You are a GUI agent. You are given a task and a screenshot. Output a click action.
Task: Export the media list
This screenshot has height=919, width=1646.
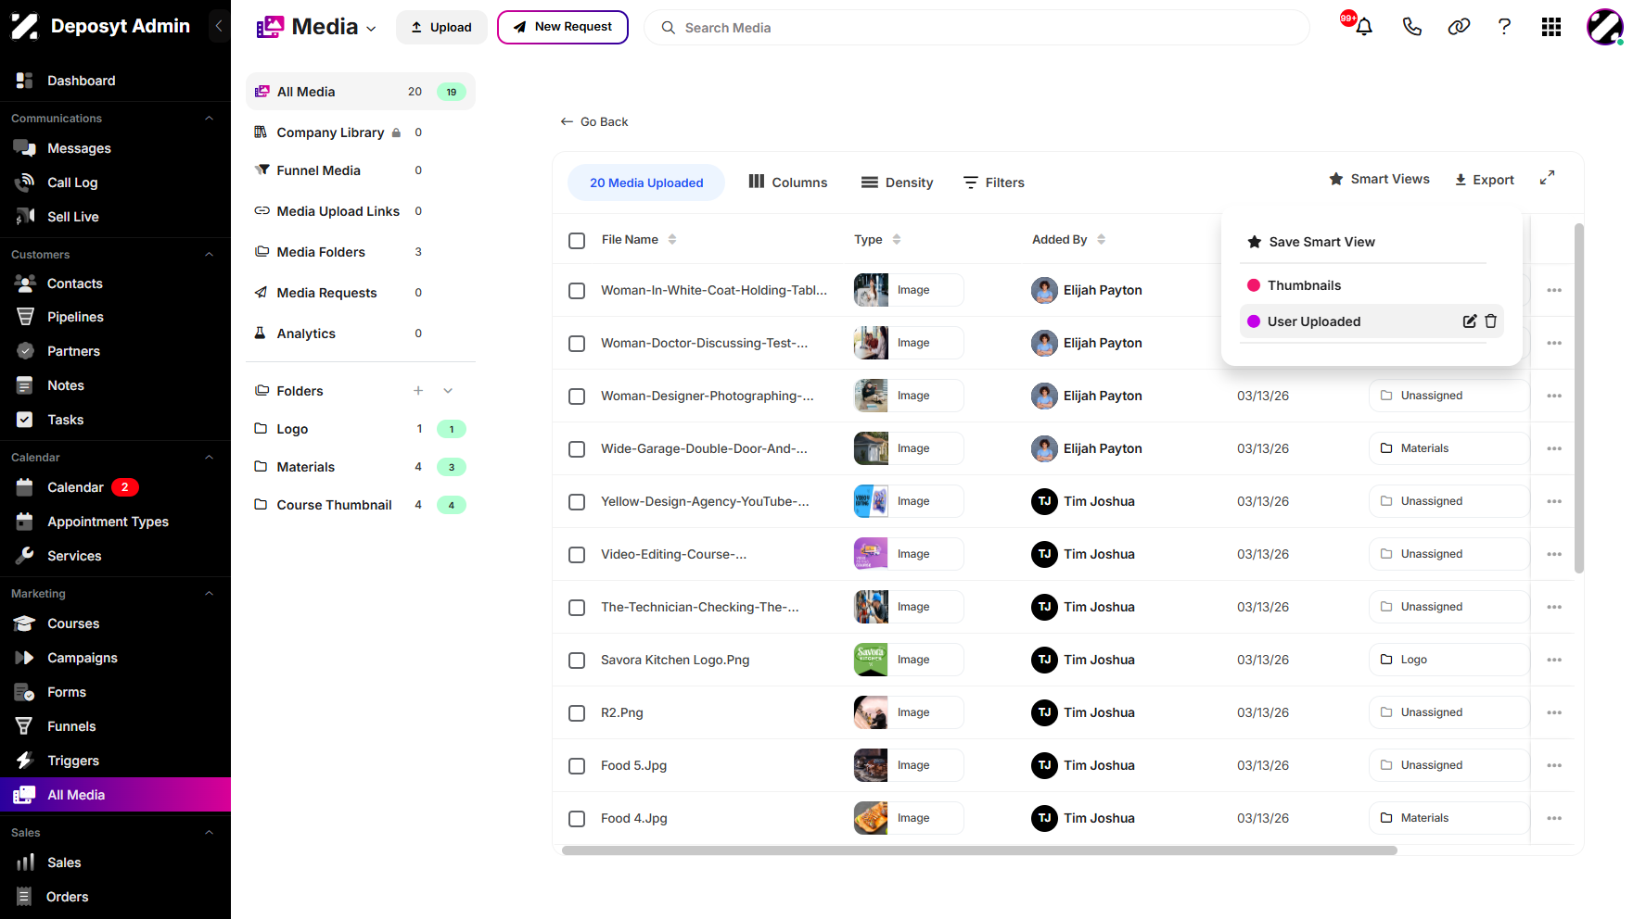pyautogui.click(x=1485, y=180)
